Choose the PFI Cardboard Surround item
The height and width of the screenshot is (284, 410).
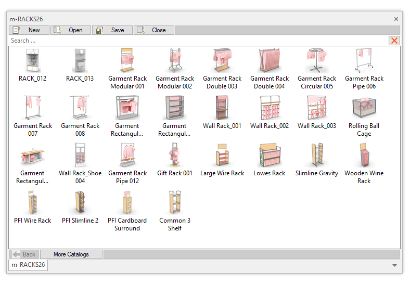click(x=127, y=203)
